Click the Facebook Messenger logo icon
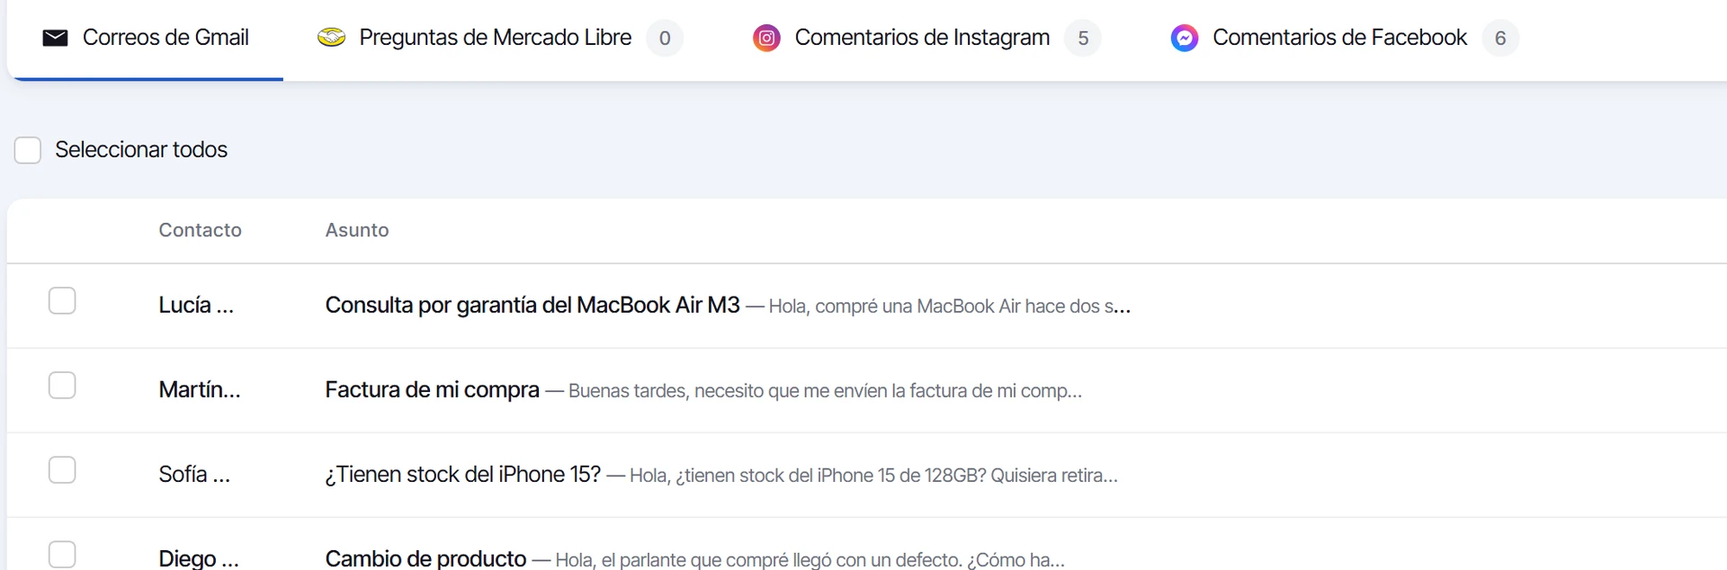1727x570 pixels. tap(1185, 38)
